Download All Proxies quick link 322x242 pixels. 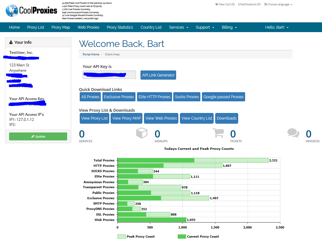90,97
